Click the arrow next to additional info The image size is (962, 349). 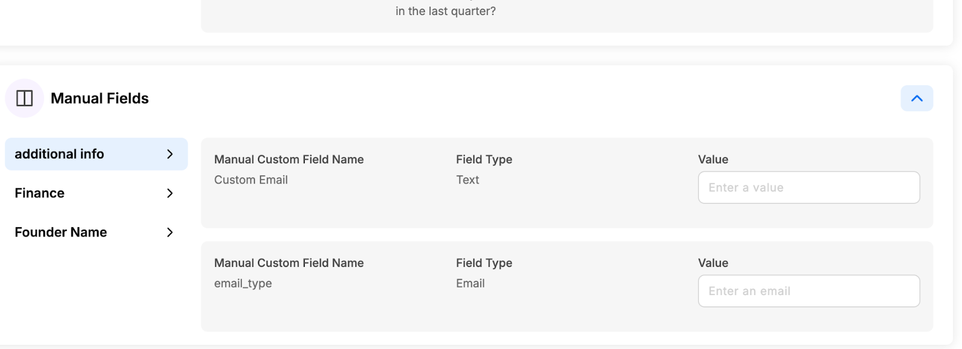tap(170, 154)
